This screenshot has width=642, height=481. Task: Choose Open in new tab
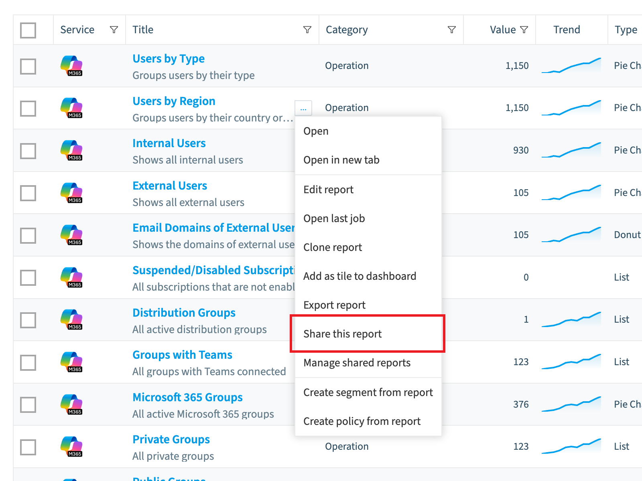(x=368, y=160)
